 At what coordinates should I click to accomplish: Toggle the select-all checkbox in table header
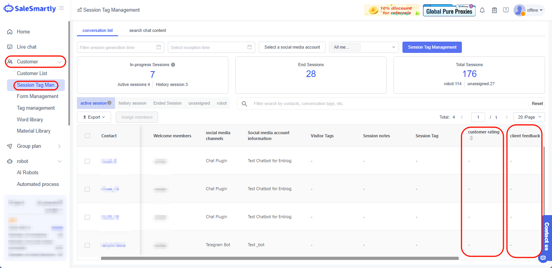(x=87, y=136)
